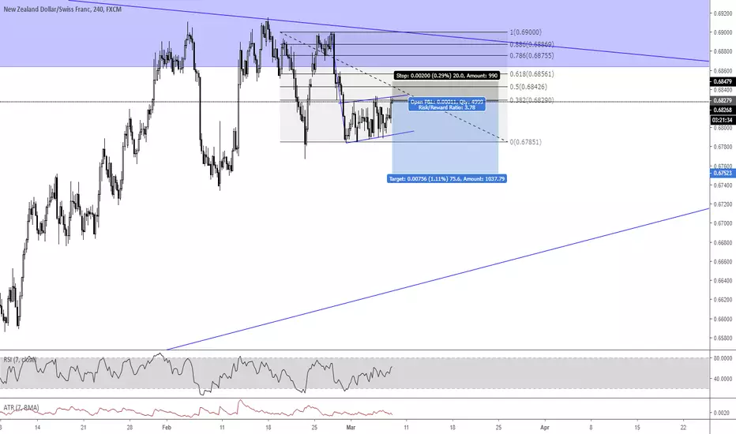This screenshot has width=736, height=434.
Task: Click the 0.68268 current price tag
Action: pos(723,110)
